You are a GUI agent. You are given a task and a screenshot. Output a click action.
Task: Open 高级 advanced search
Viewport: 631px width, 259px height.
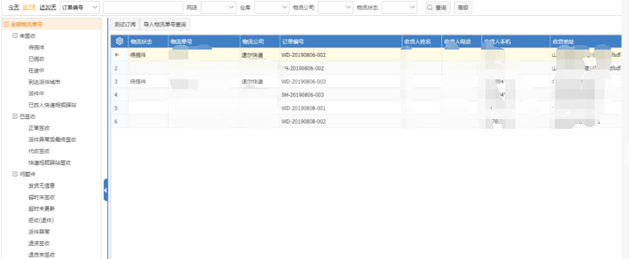pos(463,8)
